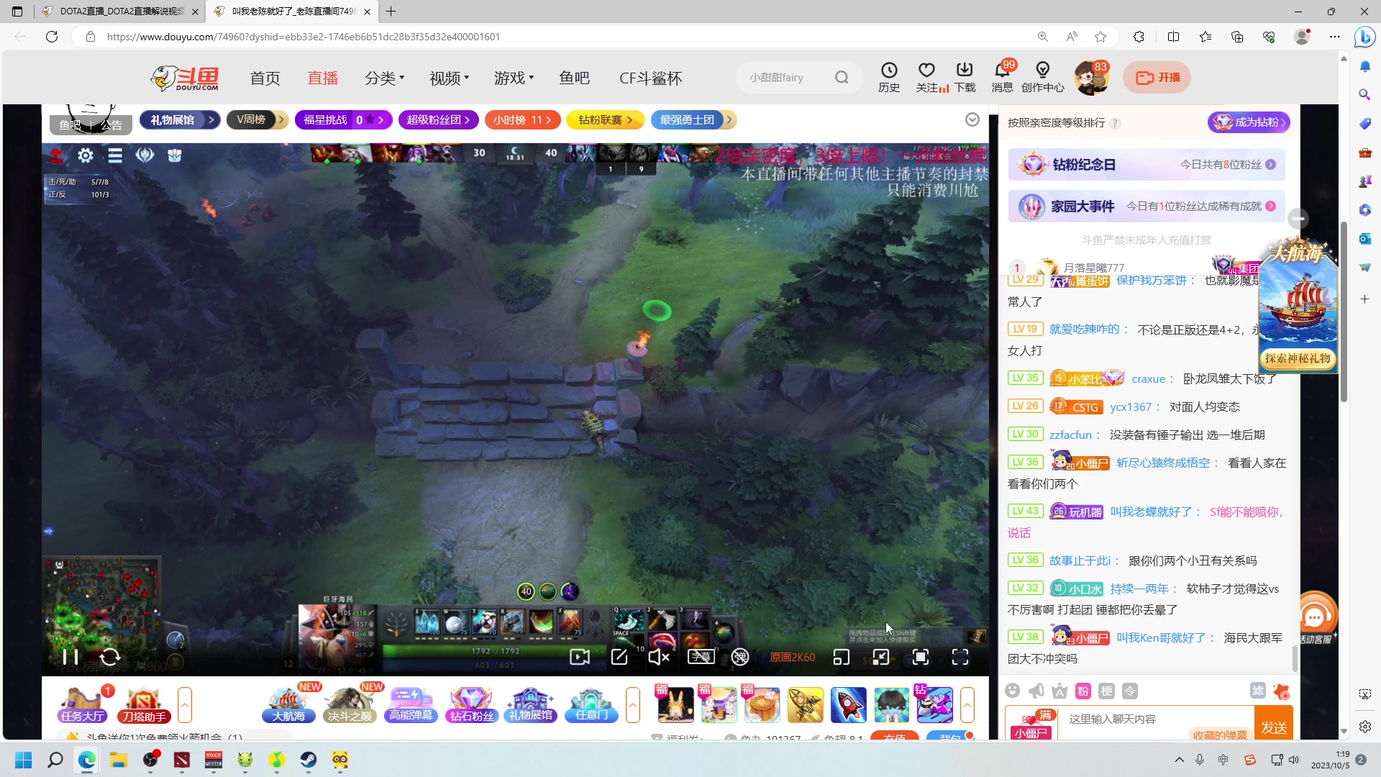Expand the activity icons arrow beside 任意门
Image resolution: width=1381 pixels, height=777 pixels.
click(633, 704)
